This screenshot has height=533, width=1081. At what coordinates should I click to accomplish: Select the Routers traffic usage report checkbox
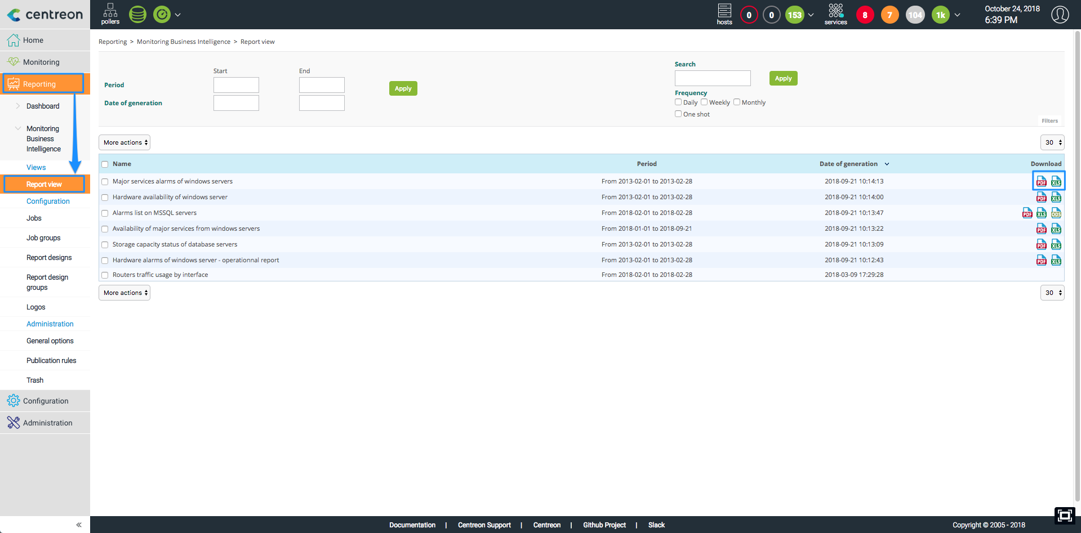pyautogui.click(x=105, y=275)
